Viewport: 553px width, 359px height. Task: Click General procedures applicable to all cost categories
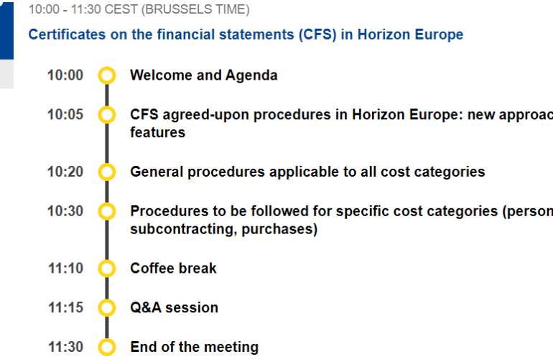click(x=307, y=172)
